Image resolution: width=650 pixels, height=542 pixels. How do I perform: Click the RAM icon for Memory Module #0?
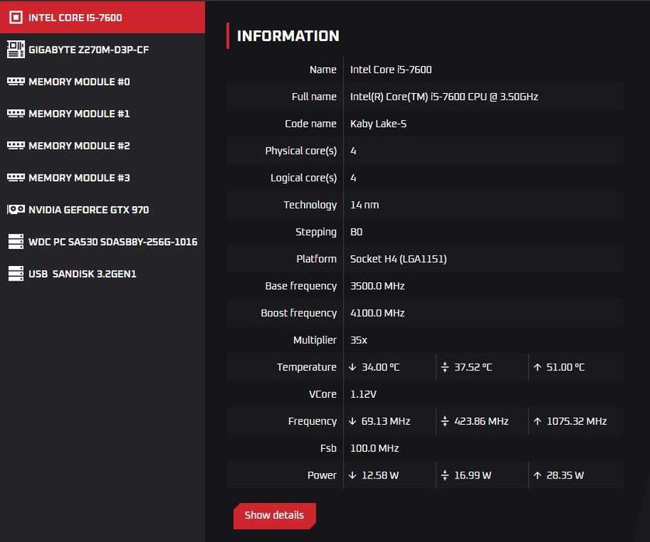(x=16, y=81)
